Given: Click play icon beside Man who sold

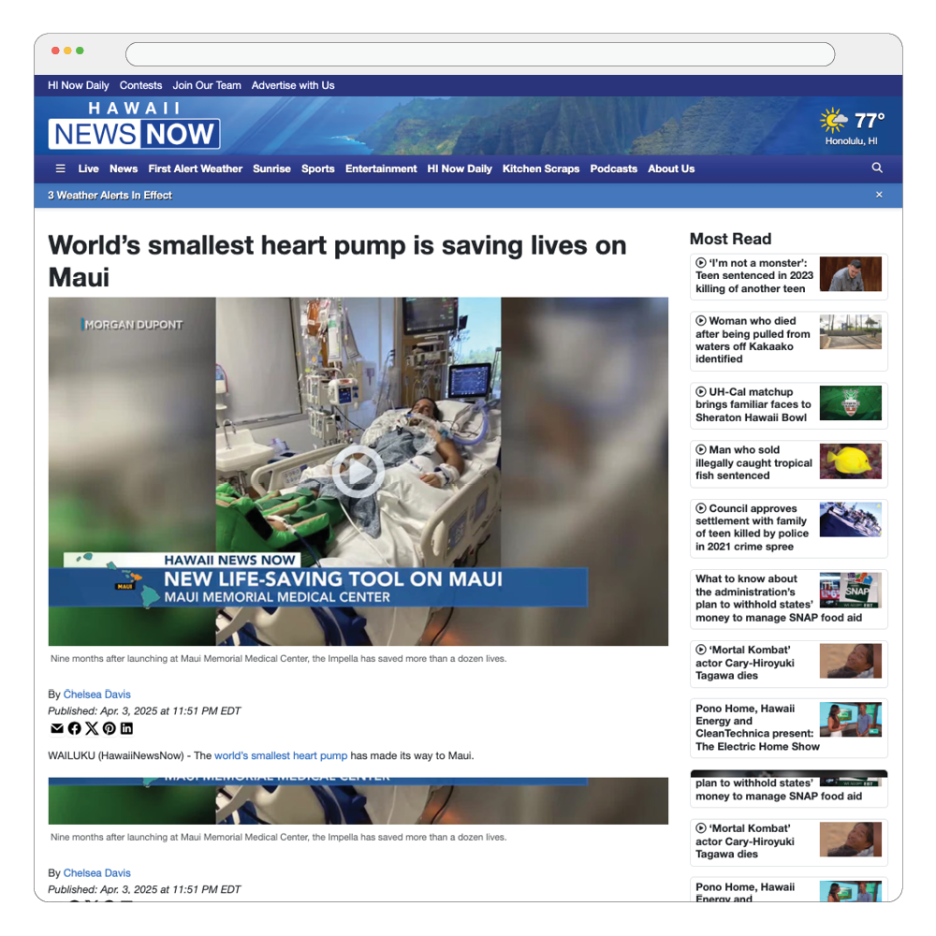Looking at the screenshot, I should click(701, 449).
